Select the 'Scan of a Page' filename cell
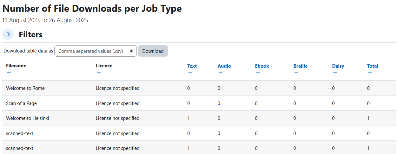398x154 pixels. [x=22, y=103]
